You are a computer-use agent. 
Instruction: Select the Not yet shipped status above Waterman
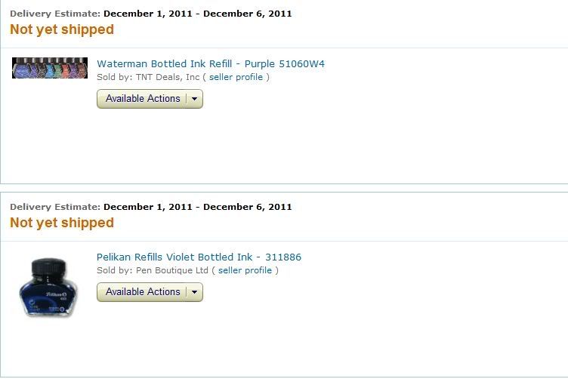coord(62,29)
